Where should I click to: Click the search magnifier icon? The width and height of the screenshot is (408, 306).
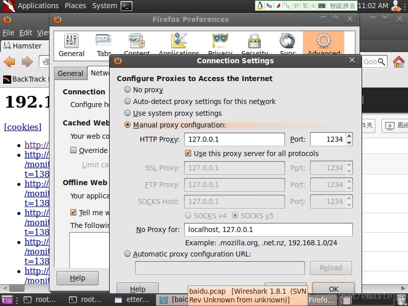pyautogui.click(x=381, y=62)
